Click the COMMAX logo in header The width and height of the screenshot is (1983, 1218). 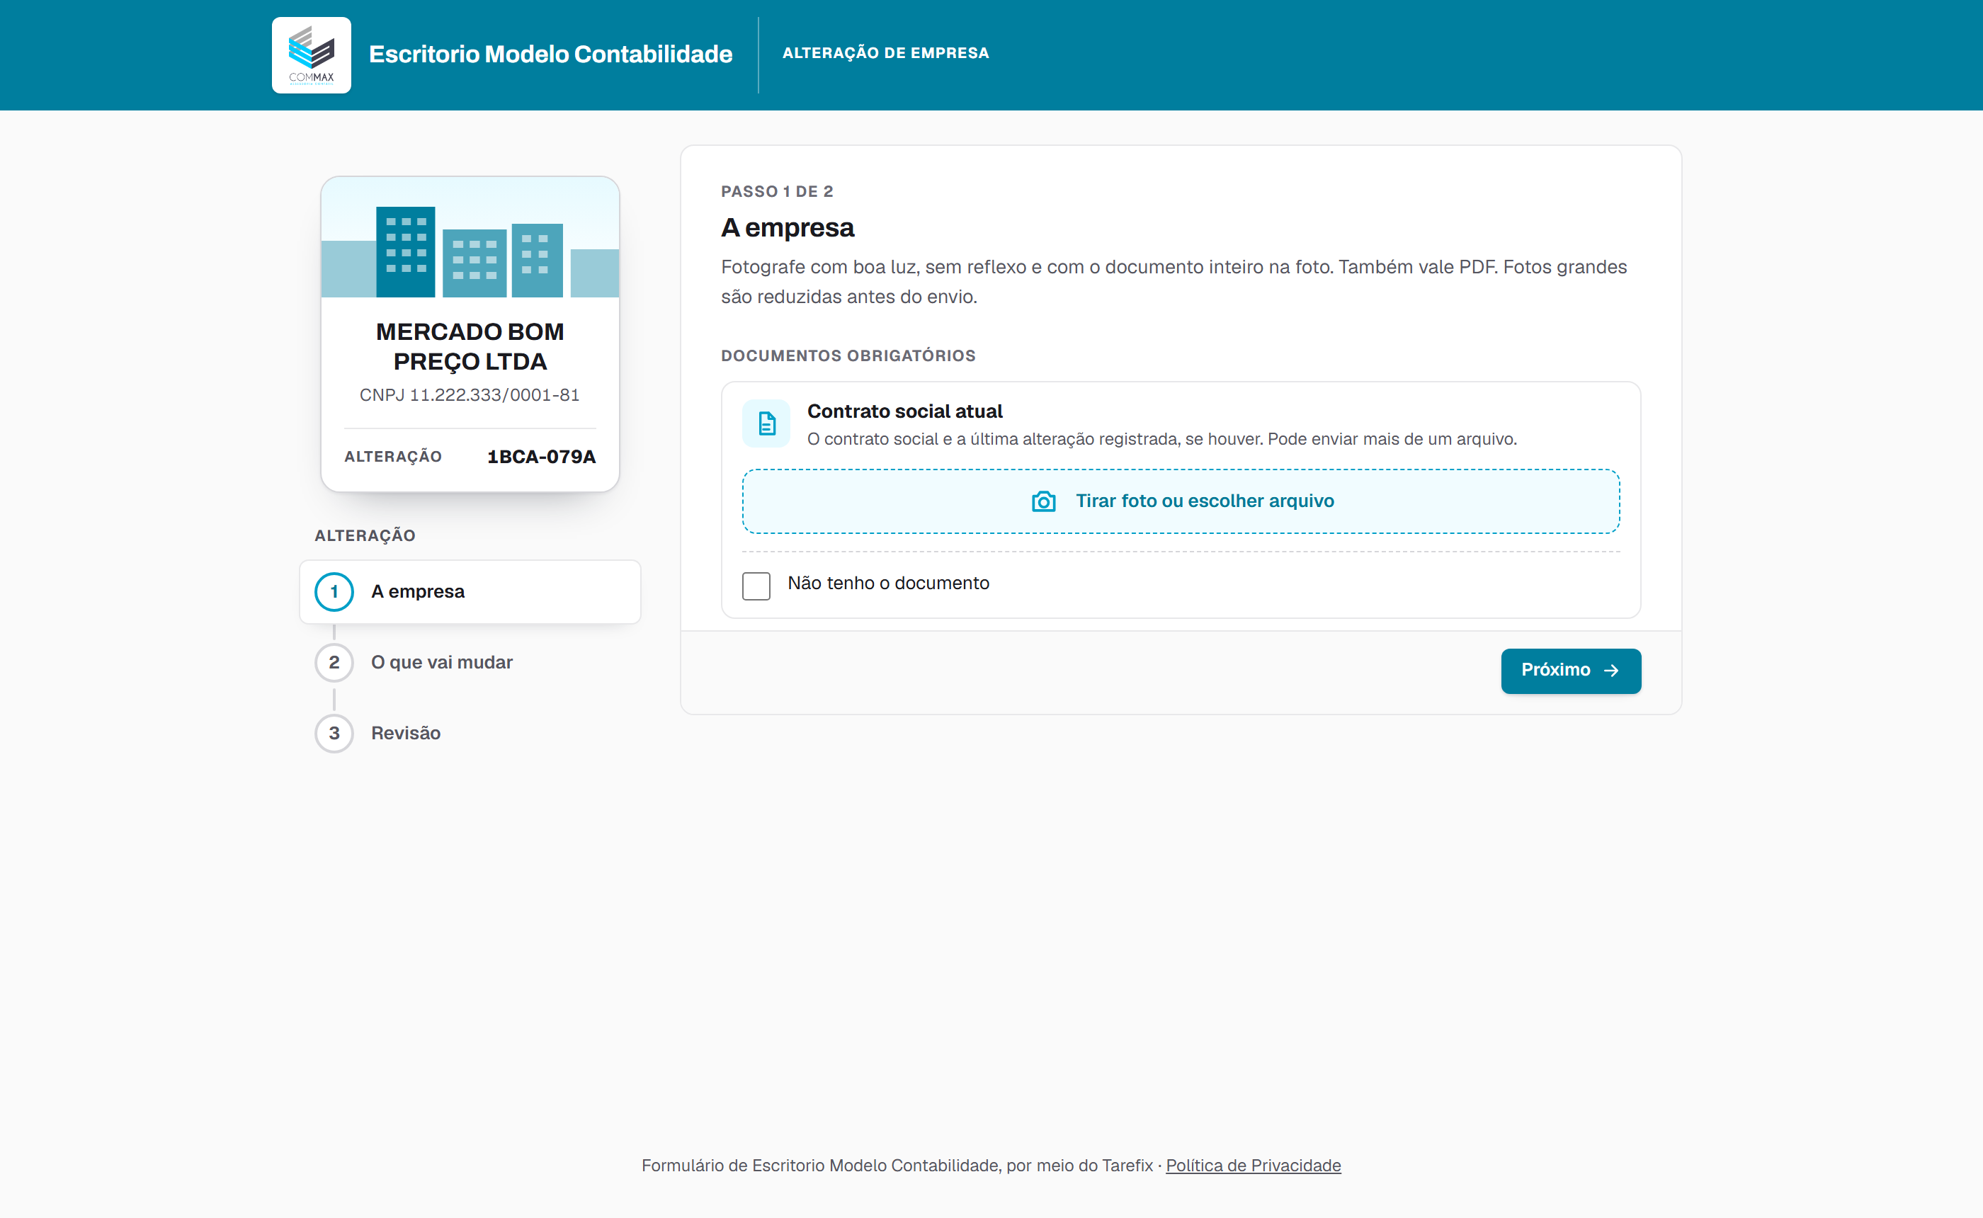(311, 55)
